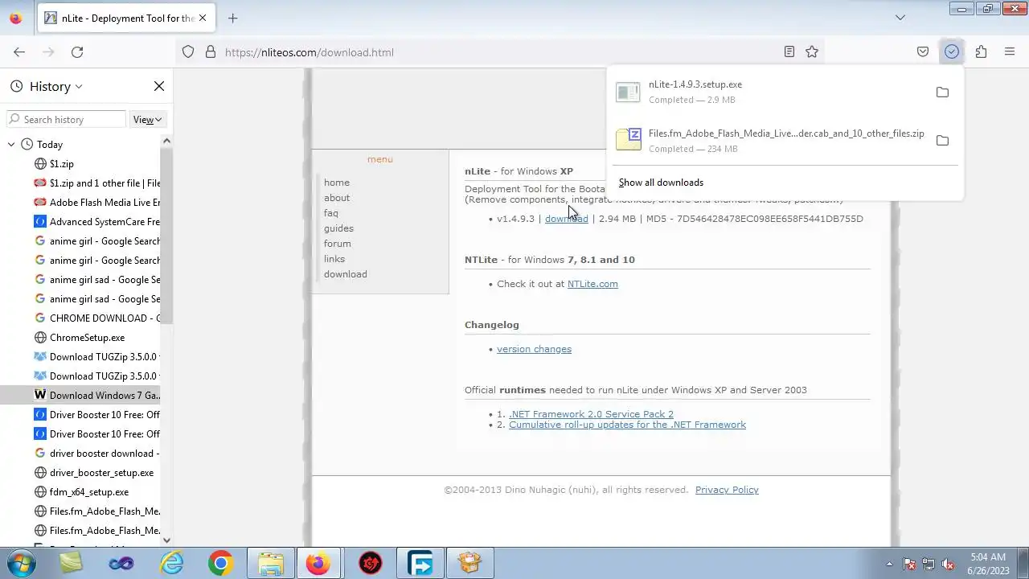This screenshot has height=579, width=1029.
Task: Open Advanced SystemCare history entry
Action: click(96, 222)
